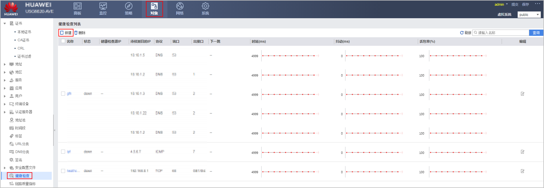Open the 监控 monitor icon
The image size is (544, 188).
tap(103, 6)
